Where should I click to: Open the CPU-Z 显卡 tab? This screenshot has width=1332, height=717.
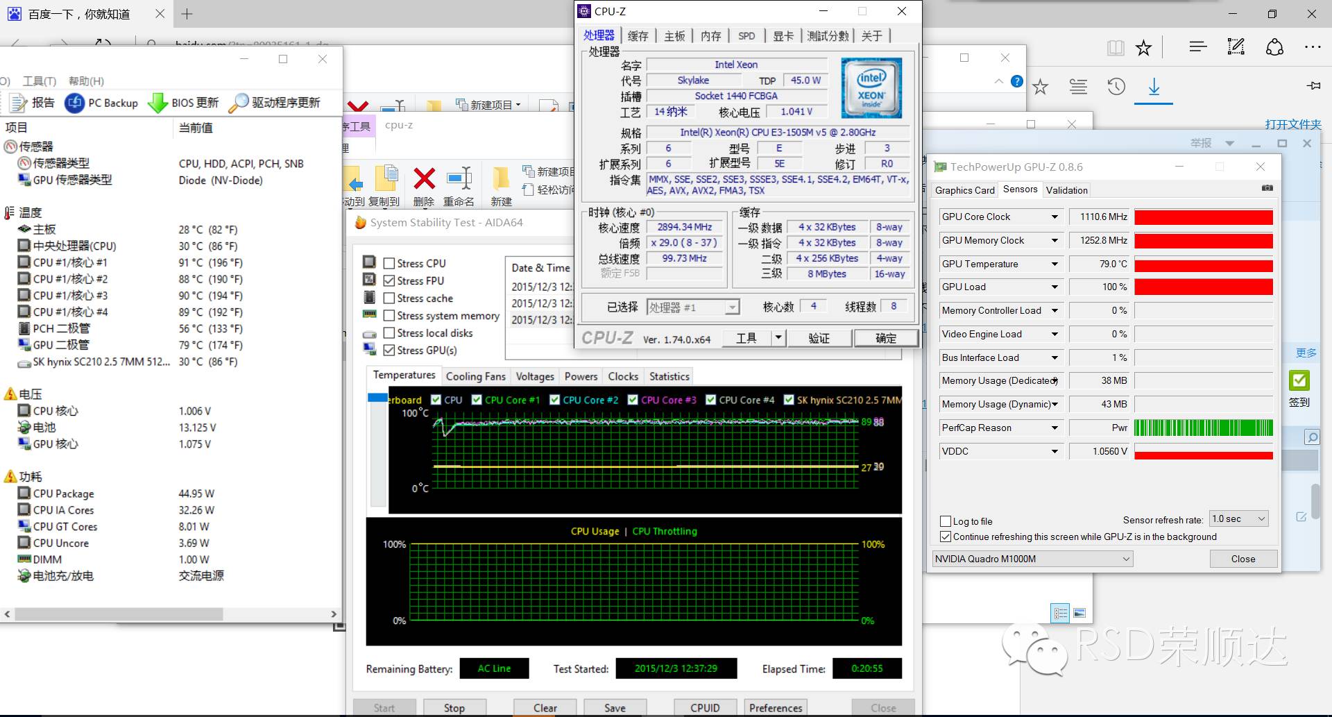[783, 36]
